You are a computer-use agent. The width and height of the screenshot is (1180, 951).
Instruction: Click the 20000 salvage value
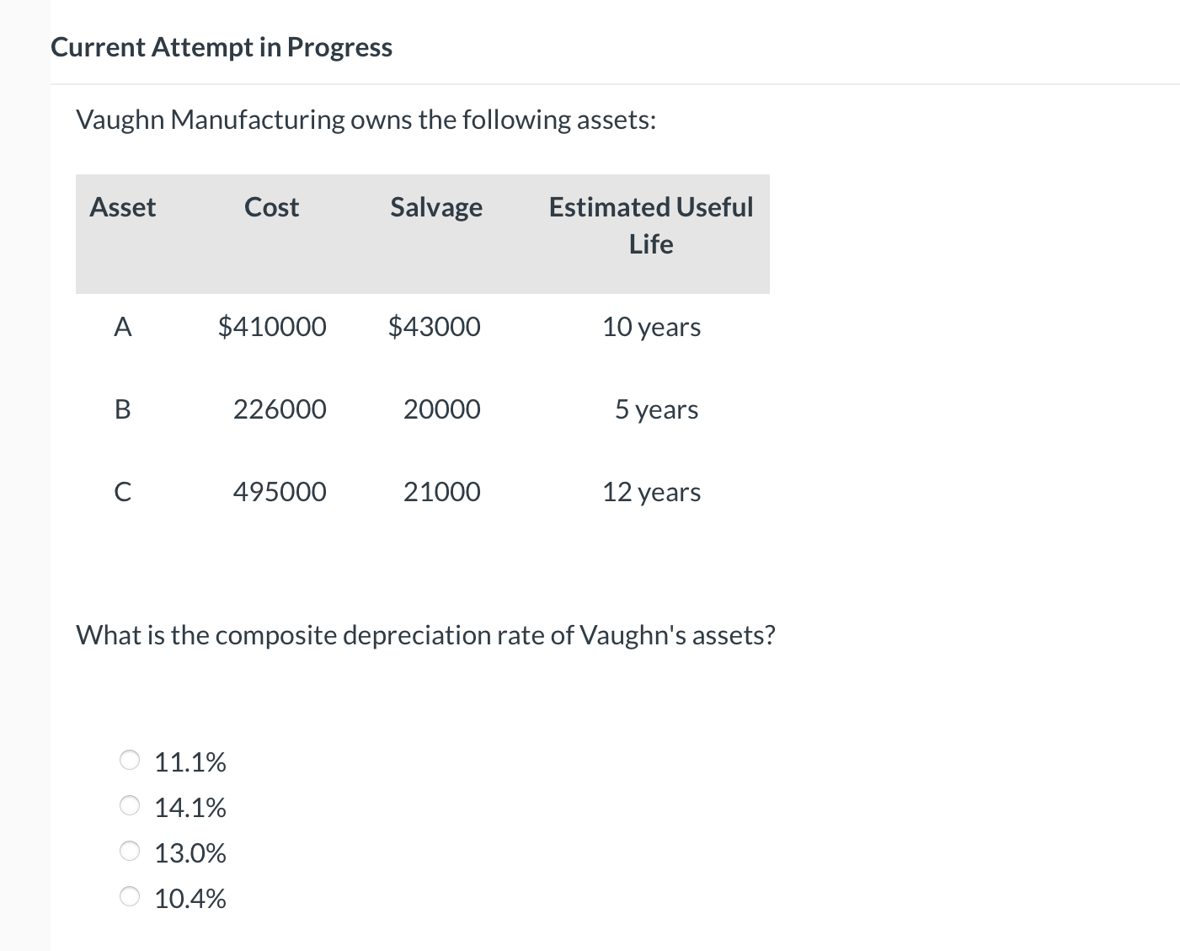[441, 409]
